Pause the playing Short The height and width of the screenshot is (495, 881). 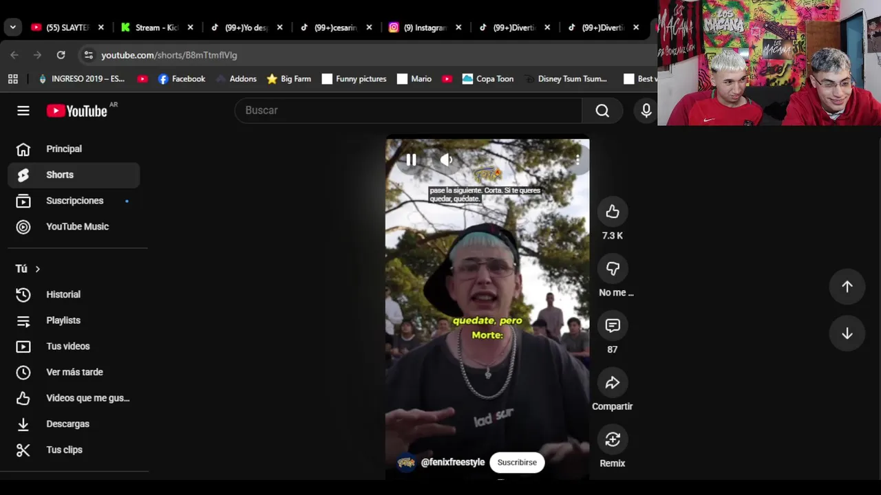pos(411,160)
